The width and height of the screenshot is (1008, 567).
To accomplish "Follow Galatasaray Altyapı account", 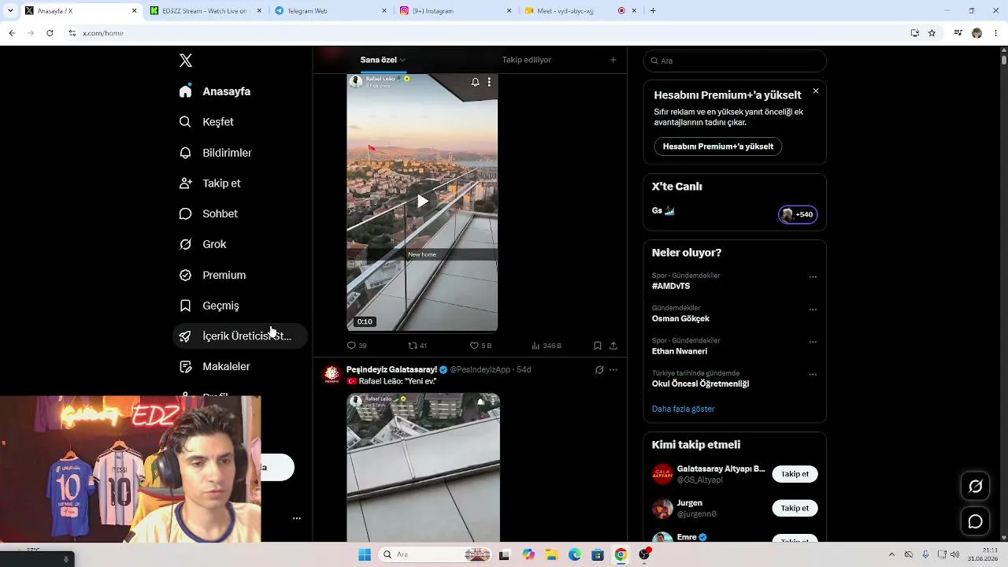I will [795, 474].
